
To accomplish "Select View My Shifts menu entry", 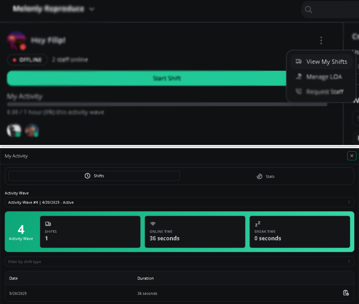I will click(x=321, y=62).
